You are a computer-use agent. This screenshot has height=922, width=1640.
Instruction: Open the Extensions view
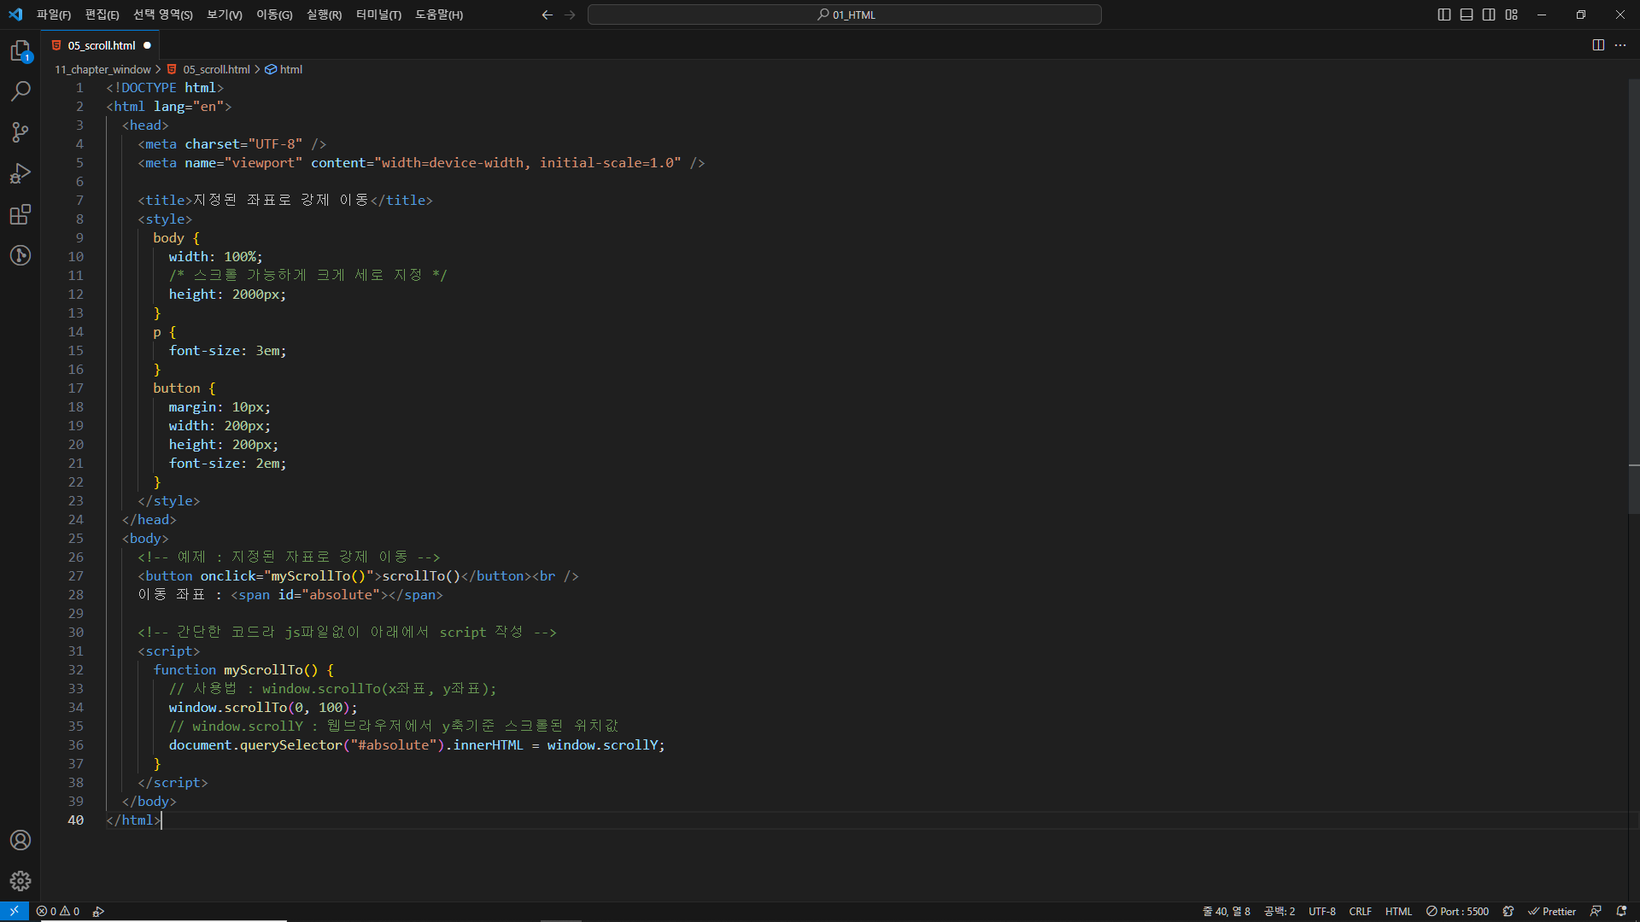click(20, 214)
